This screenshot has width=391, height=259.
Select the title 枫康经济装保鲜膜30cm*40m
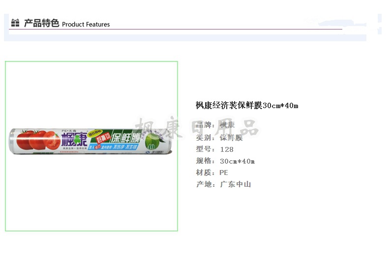(247, 106)
